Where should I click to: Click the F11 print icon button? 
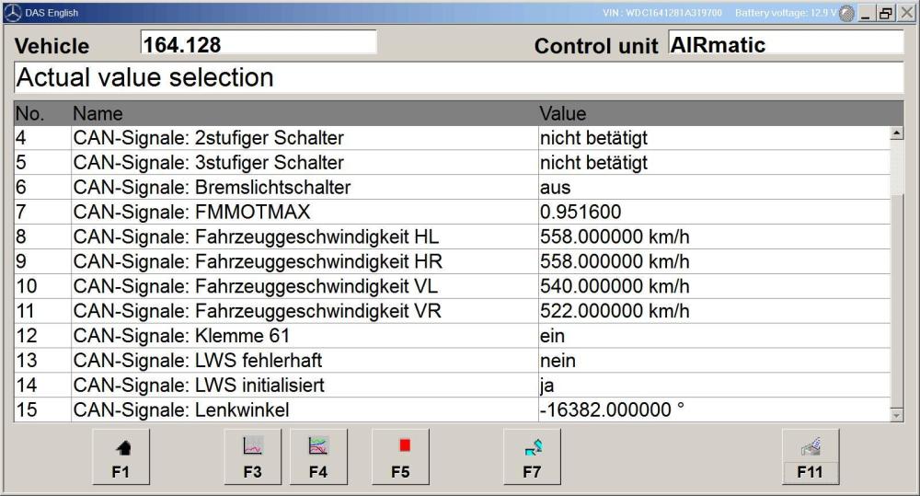[811, 456]
